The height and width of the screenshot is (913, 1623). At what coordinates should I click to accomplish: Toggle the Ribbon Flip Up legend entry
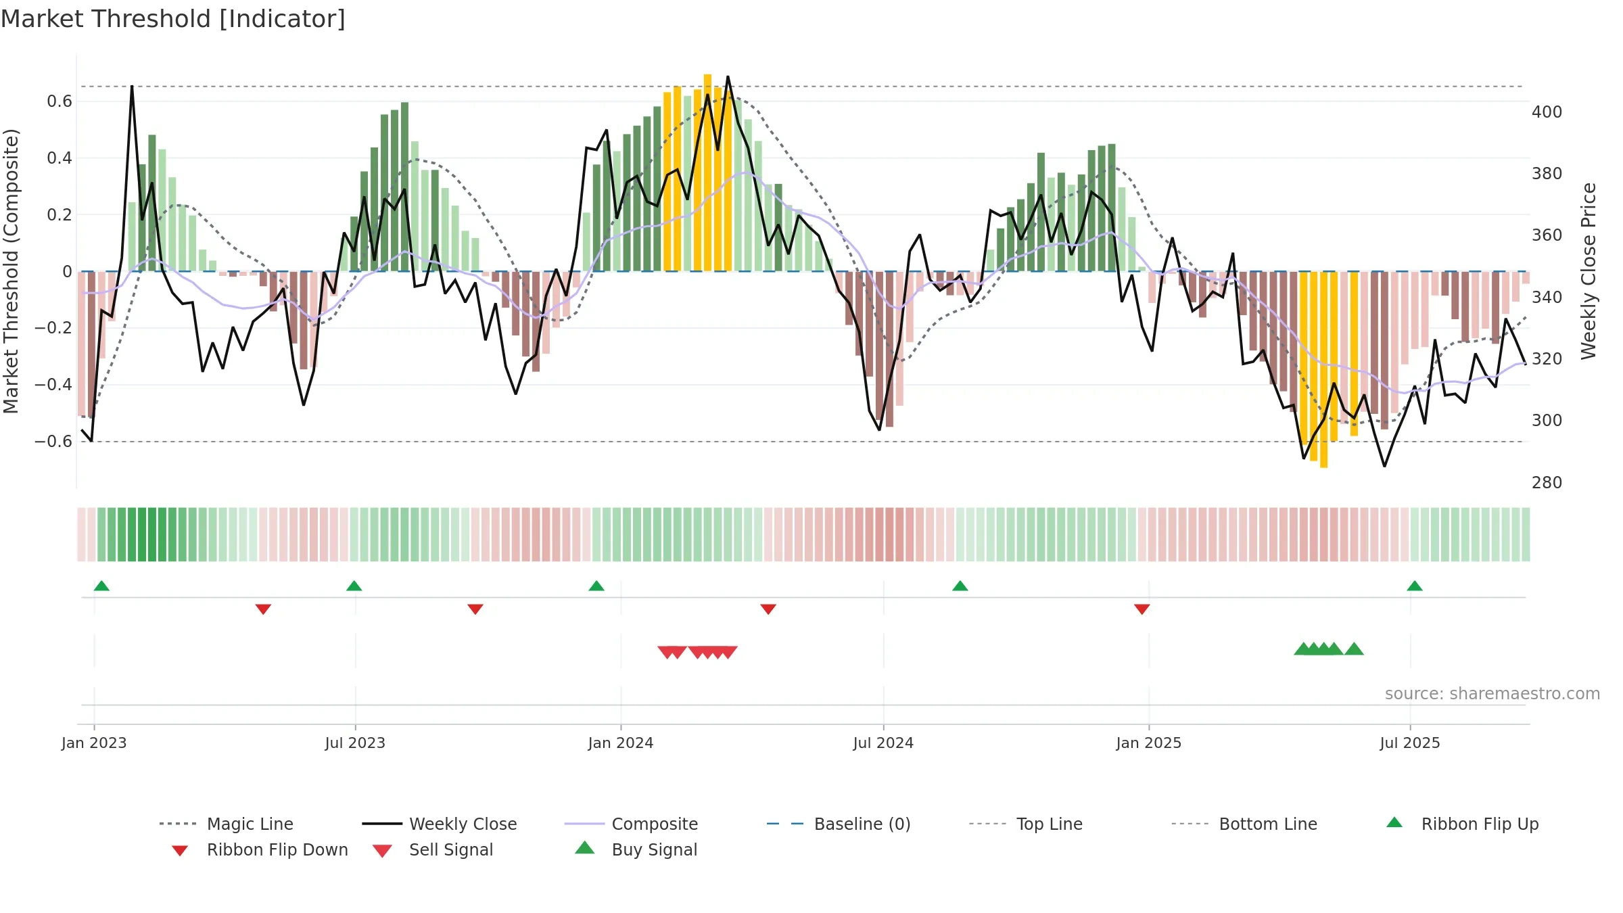[x=1462, y=824]
